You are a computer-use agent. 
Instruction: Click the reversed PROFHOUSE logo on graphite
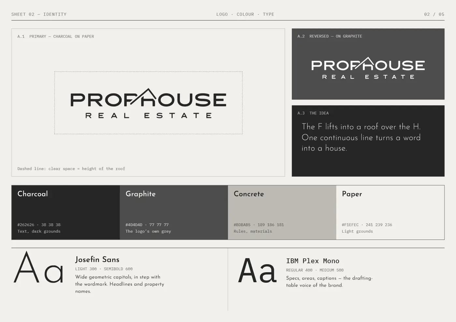coord(368,68)
